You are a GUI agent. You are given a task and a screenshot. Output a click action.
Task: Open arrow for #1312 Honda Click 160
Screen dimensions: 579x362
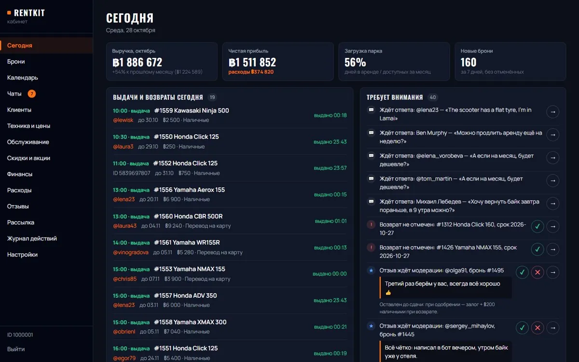pos(553,226)
